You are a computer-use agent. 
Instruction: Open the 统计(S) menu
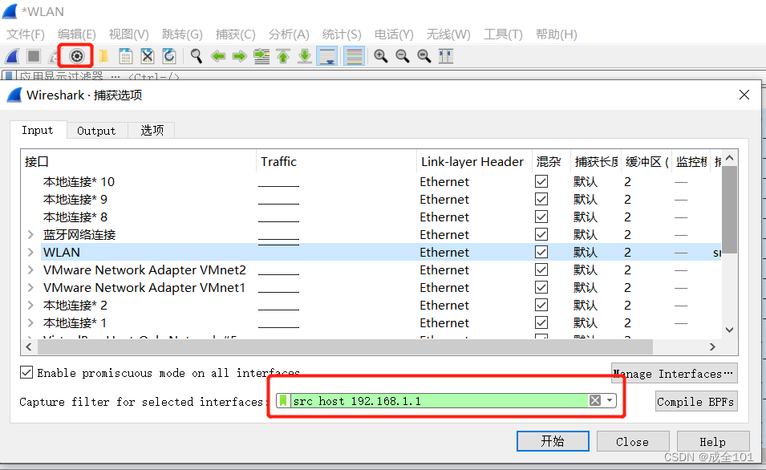click(342, 34)
